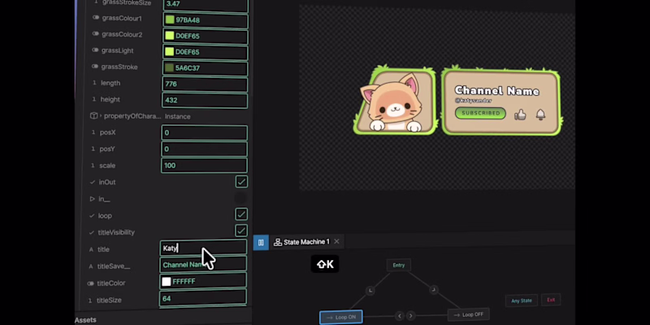
Task: Open the grassColour2 color swatch
Action: [x=170, y=36]
